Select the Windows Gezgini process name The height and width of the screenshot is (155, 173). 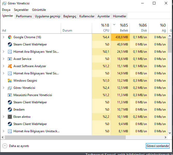25,81
